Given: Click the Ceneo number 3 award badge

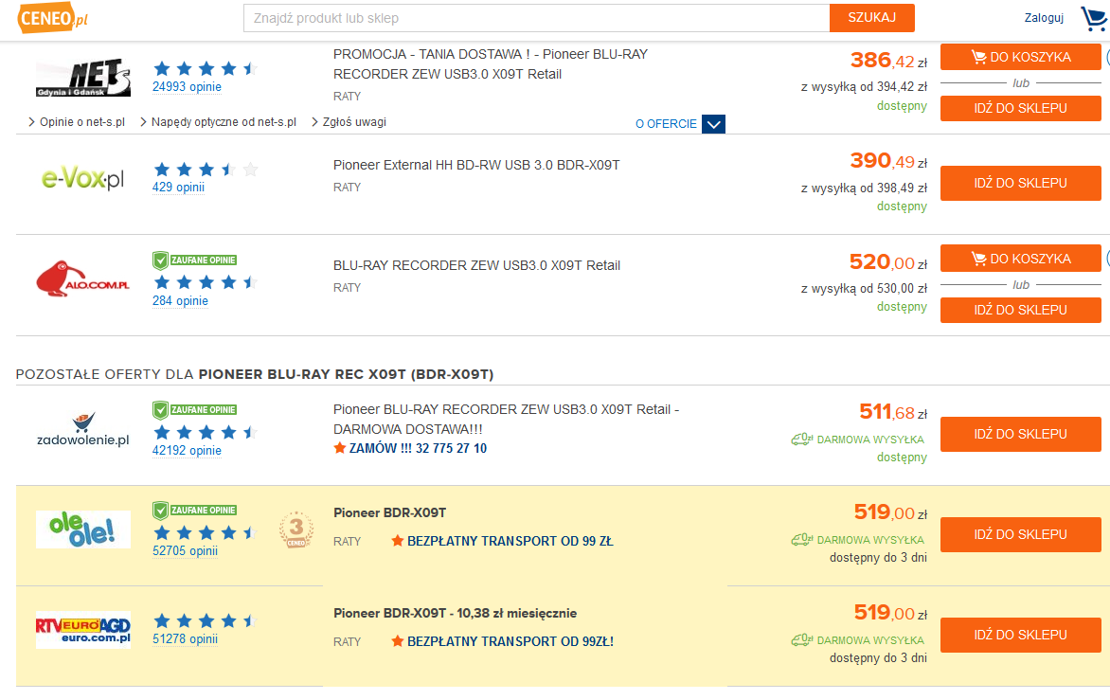Looking at the screenshot, I should [x=296, y=529].
